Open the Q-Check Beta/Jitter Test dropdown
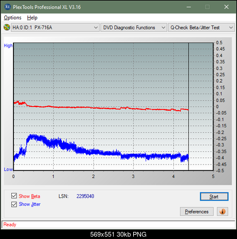Image resolution: width=237 pixels, height=239 pixels. coord(201,27)
